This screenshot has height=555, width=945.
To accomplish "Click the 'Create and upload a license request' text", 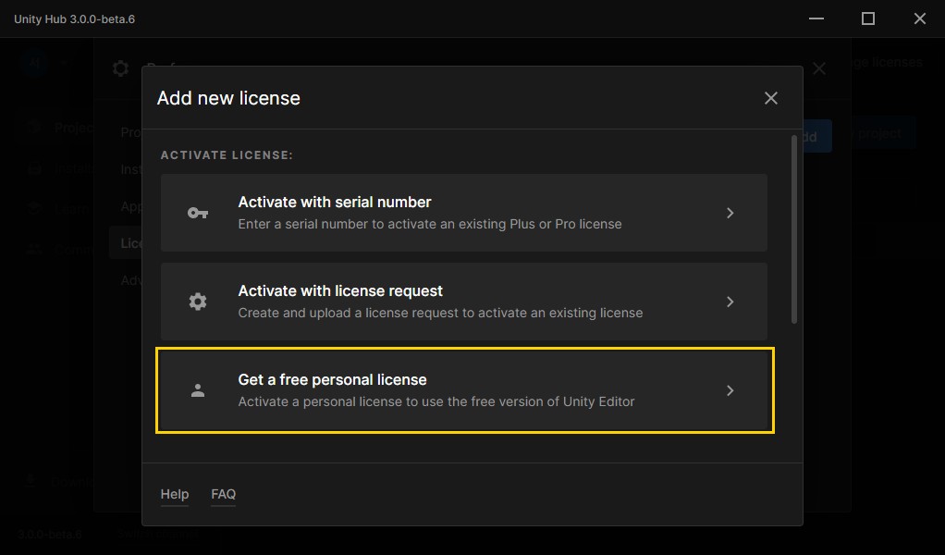I will click(x=440, y=313).
